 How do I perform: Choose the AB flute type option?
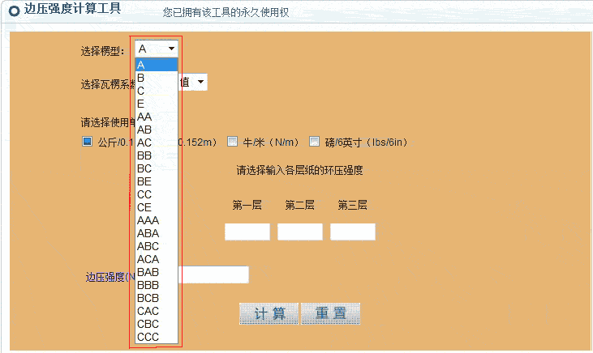[x=155, y=130]
